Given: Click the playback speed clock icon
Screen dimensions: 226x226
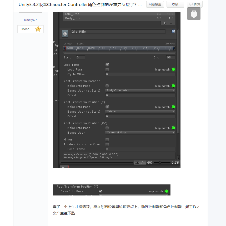Looking at the screenshot, I should click(x=149, y=163).
